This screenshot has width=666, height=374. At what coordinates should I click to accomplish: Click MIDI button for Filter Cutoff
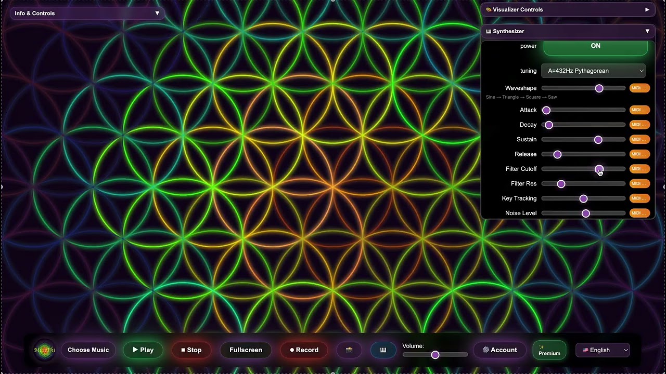pos(639,169)
